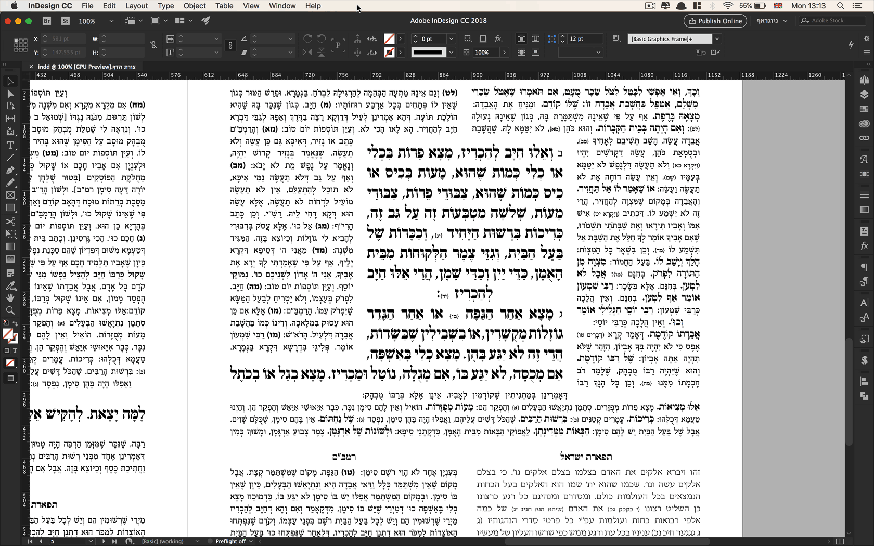Screen dimensions: 874x546
Task: Click the GPU performance rocket icon
Action: click(x=206, y=21)
